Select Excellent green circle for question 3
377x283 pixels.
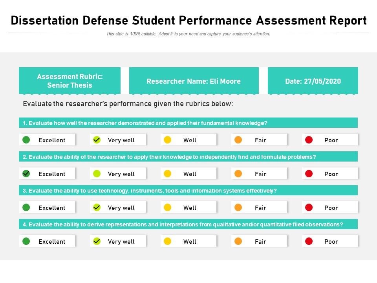(x=26, y=207)
